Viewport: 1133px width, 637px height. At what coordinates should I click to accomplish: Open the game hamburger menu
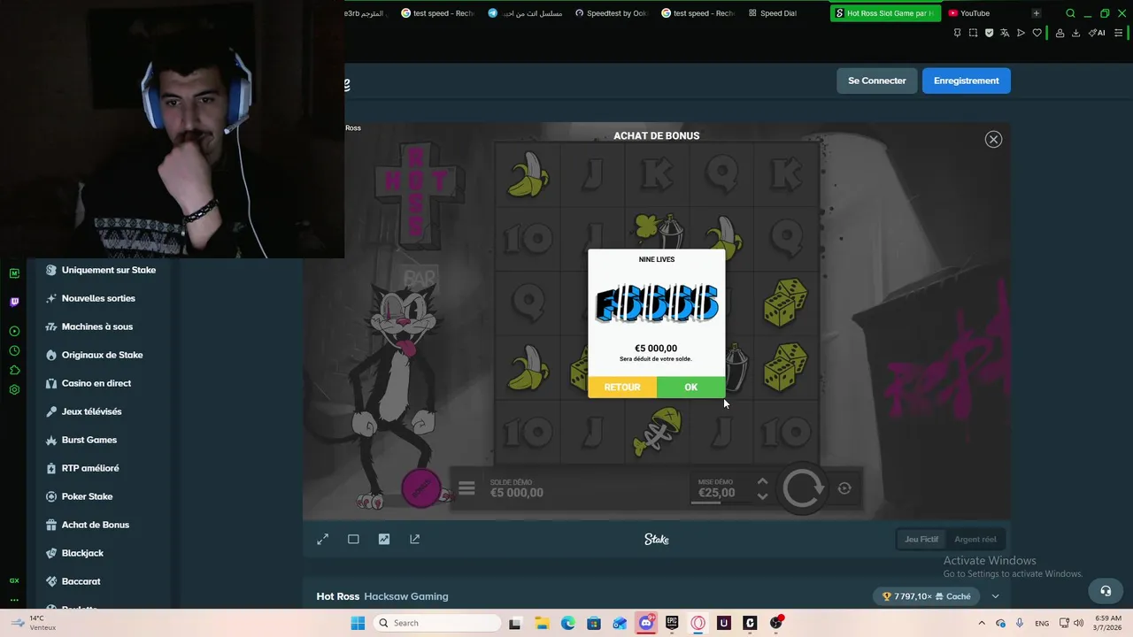point(466,488)
